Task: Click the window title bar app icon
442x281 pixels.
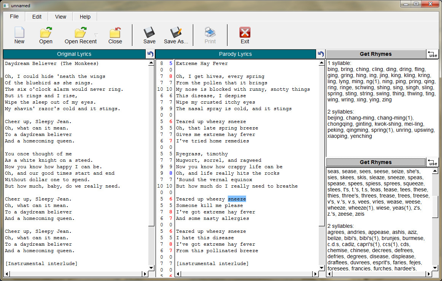Action: 6,6
